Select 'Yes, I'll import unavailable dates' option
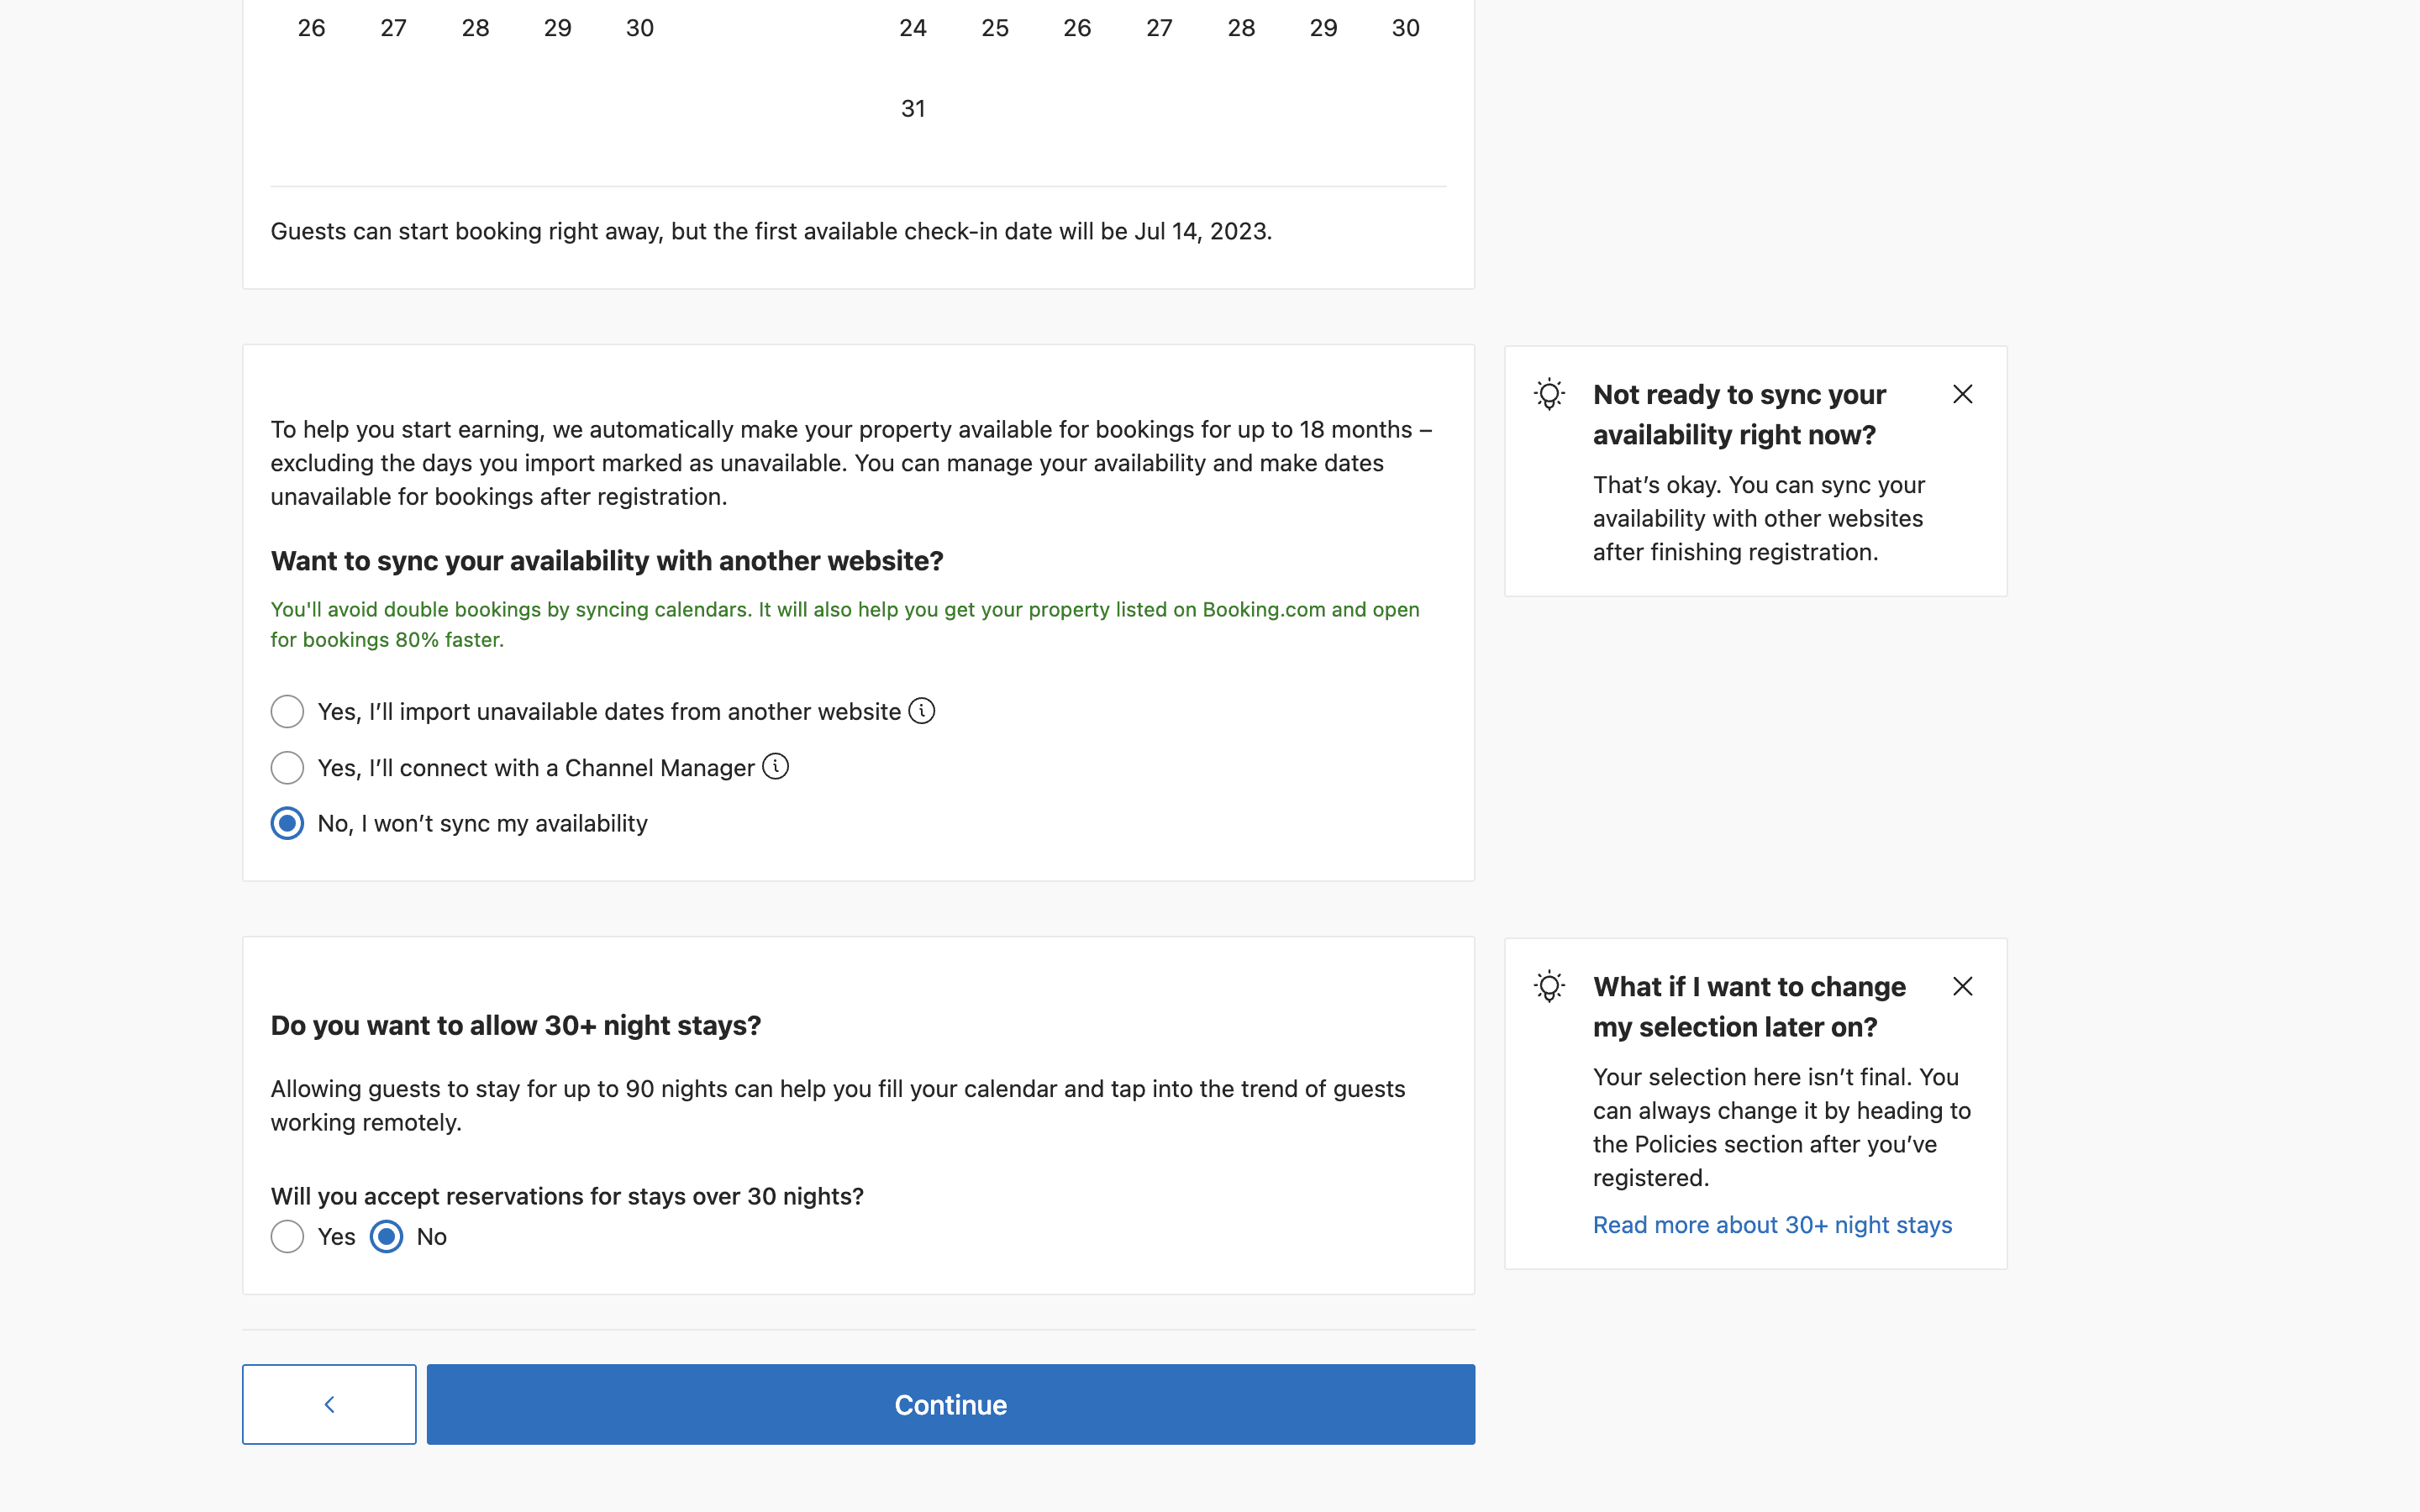The width and height of the screenshot is (2420, 1512). pyautogui.click(x=287, y=712)
